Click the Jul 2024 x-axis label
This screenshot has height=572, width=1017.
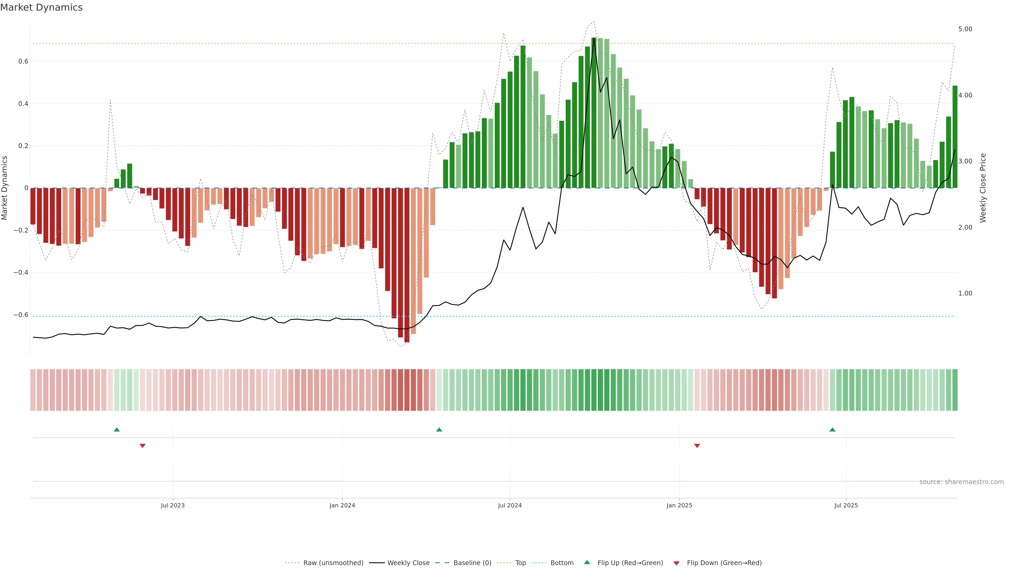click(x=510, y=505)
